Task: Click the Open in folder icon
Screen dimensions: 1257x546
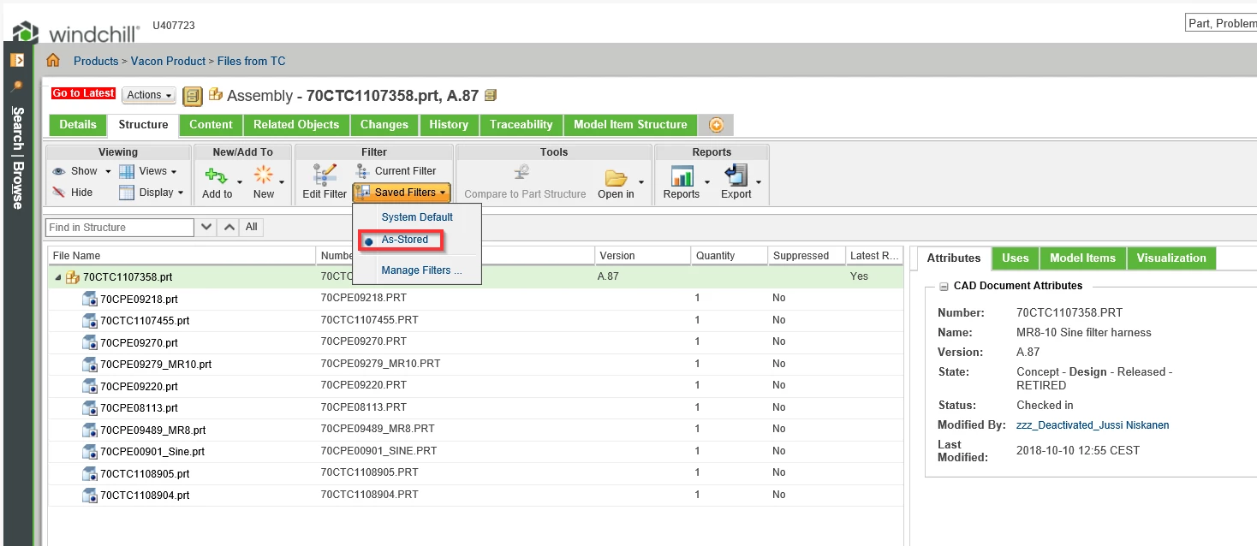Action: click(617, 177)
